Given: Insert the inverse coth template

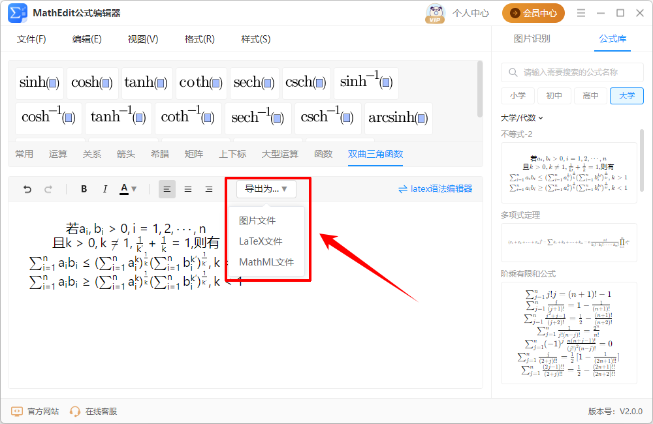Looking at the screenshot, I should (188, 119).
